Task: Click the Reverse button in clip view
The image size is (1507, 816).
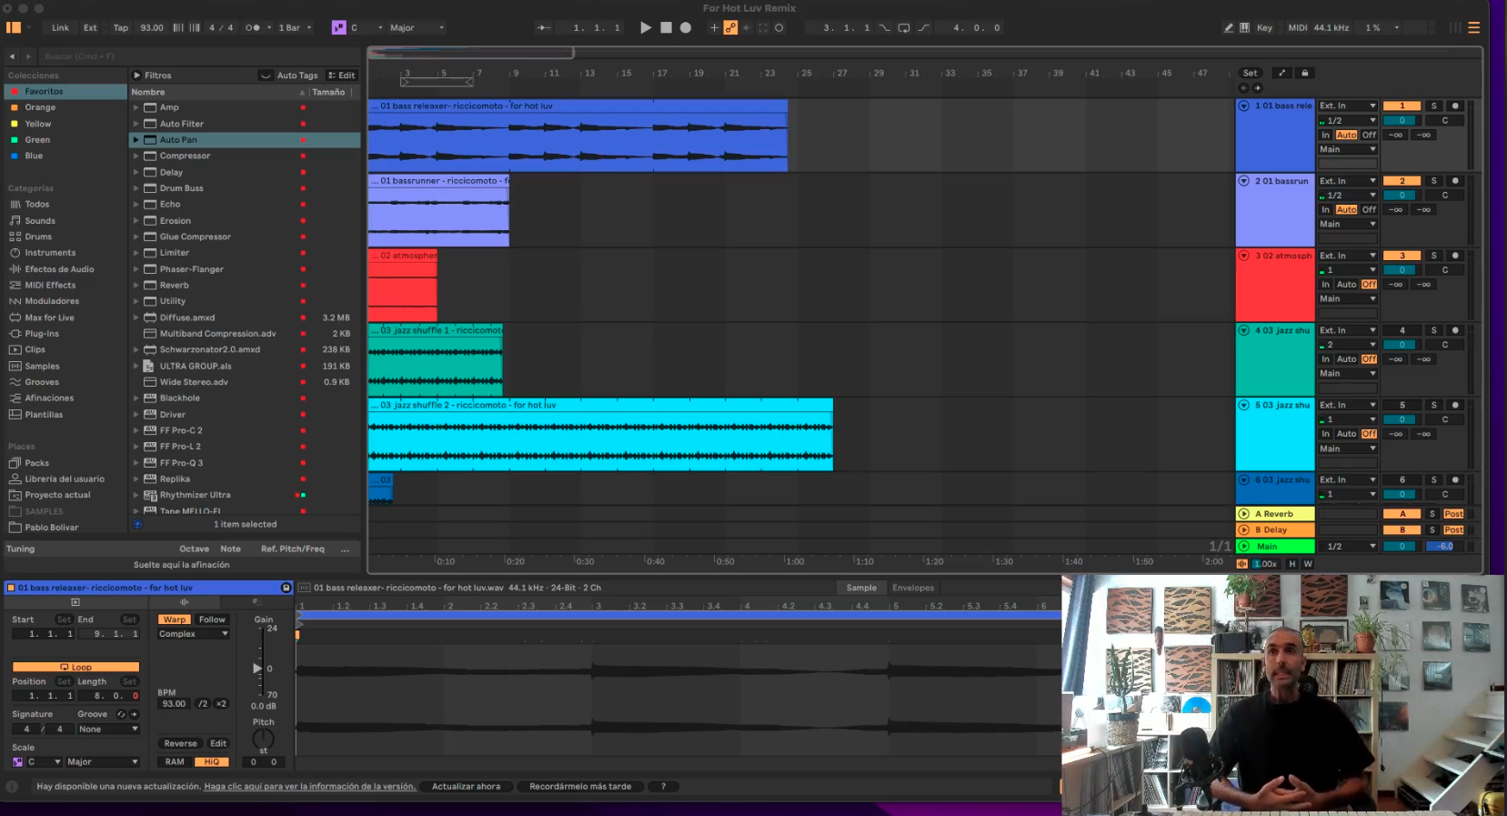Action: click(x=180, y=743)
